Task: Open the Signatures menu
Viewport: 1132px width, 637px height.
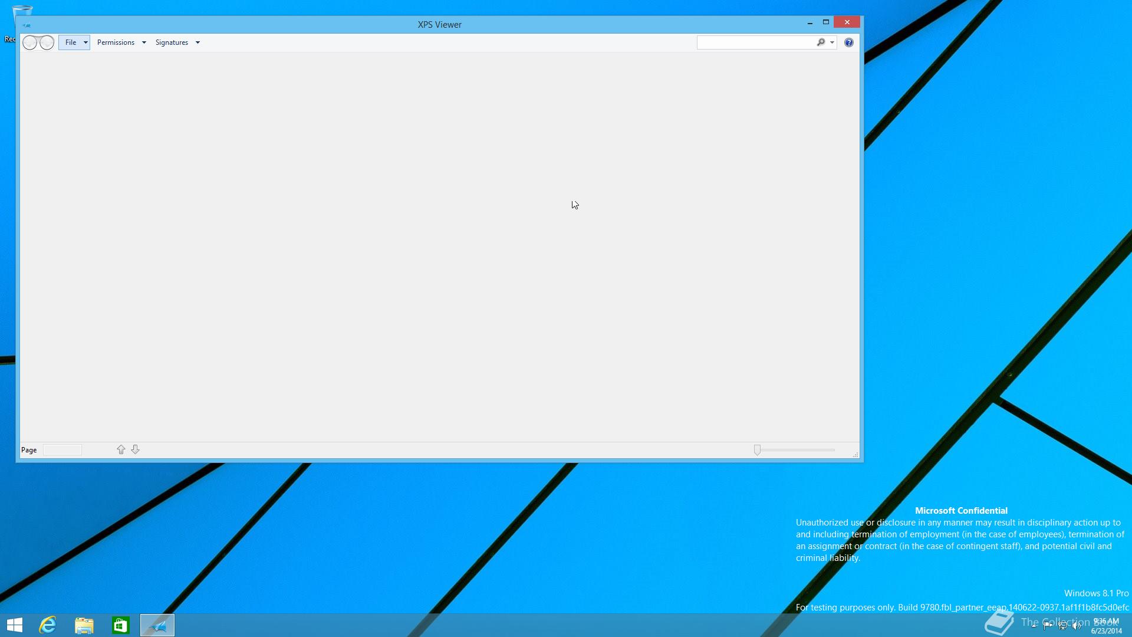Action: tap(172, 42)
